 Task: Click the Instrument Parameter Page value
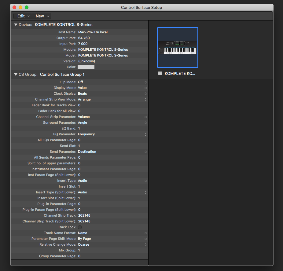point(79,169)
